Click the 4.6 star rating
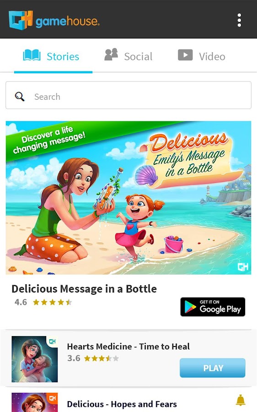The image size is (257, 412). coord(43,302)
